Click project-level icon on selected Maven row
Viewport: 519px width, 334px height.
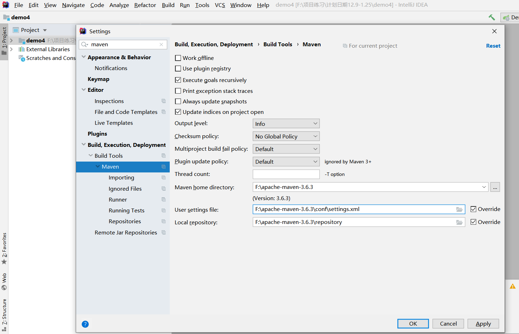[x=163, y=167]
